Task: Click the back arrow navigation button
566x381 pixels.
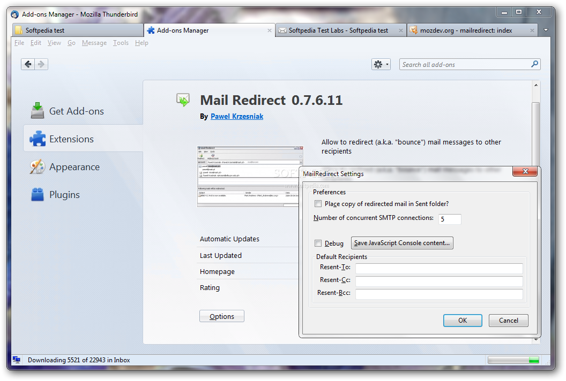Action: coord(28,64)
